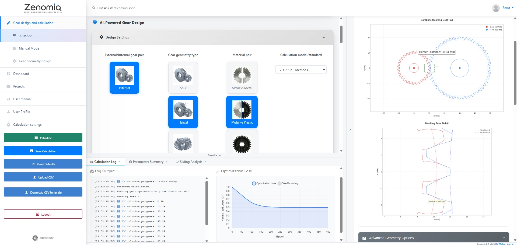This screenshot has width=517, height=245.
Task: Click the User manual book icon
Action: 8,99
